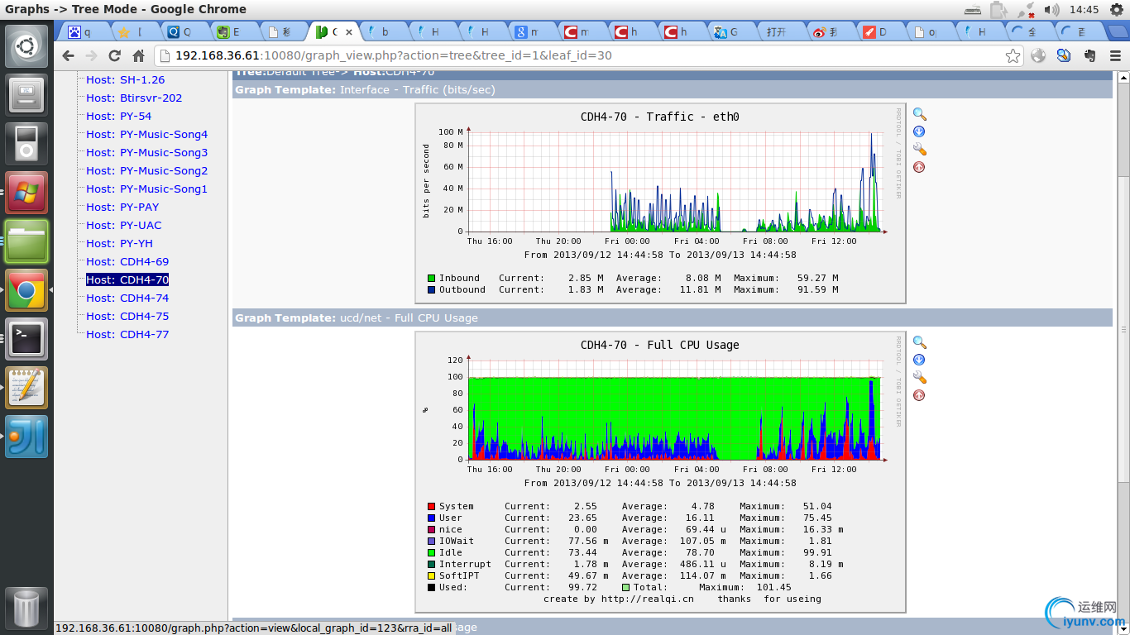Switch to the 打开 tab
This screenshot has height=635, width=1130.
coord(778,32)
